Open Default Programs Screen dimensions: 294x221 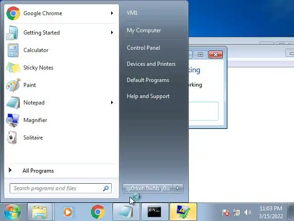[x=148, y=80]
